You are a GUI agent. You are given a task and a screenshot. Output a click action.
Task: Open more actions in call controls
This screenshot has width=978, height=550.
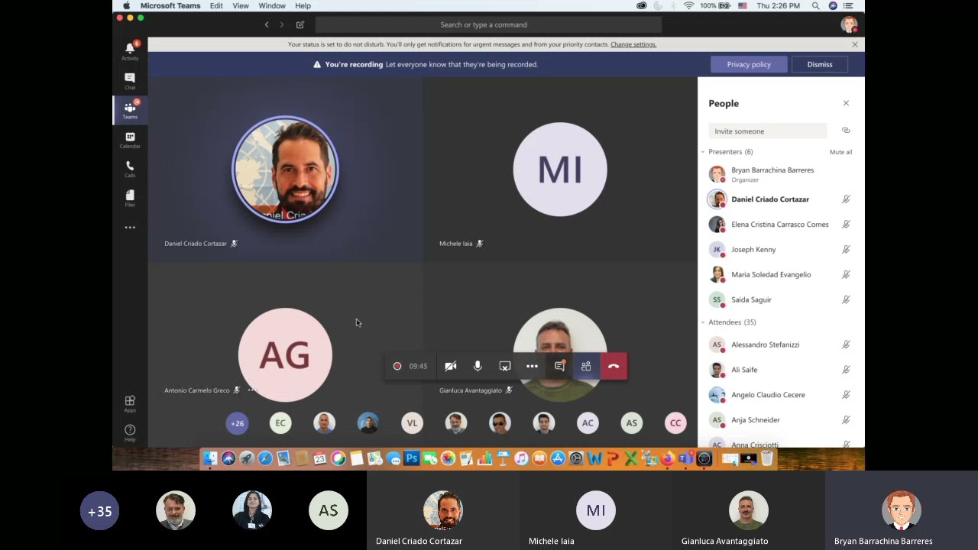(532, 367)
